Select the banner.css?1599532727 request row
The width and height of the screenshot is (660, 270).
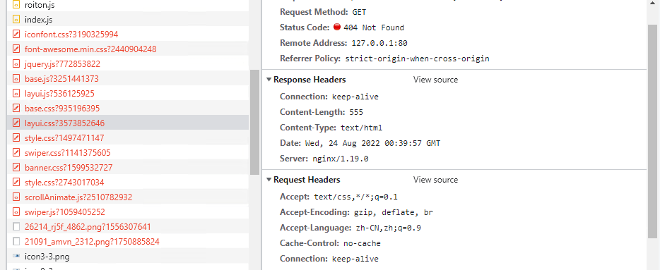[x=129, y=168]
